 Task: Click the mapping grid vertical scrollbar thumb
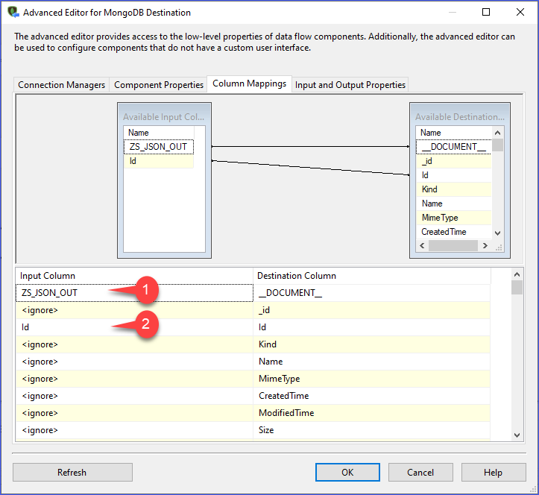coord(517,287)
